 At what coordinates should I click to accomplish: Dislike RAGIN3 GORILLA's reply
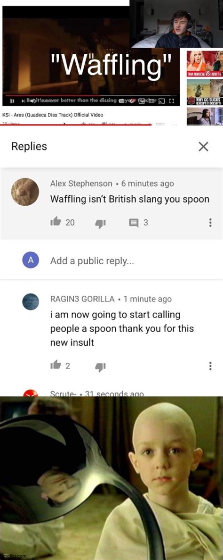(101, 366)
